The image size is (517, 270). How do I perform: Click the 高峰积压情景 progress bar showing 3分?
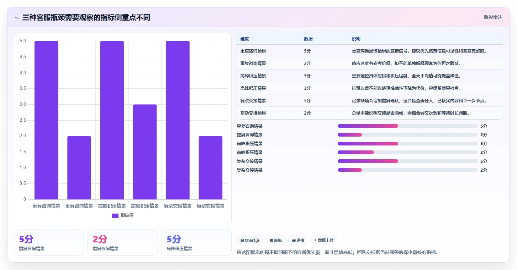407,153
